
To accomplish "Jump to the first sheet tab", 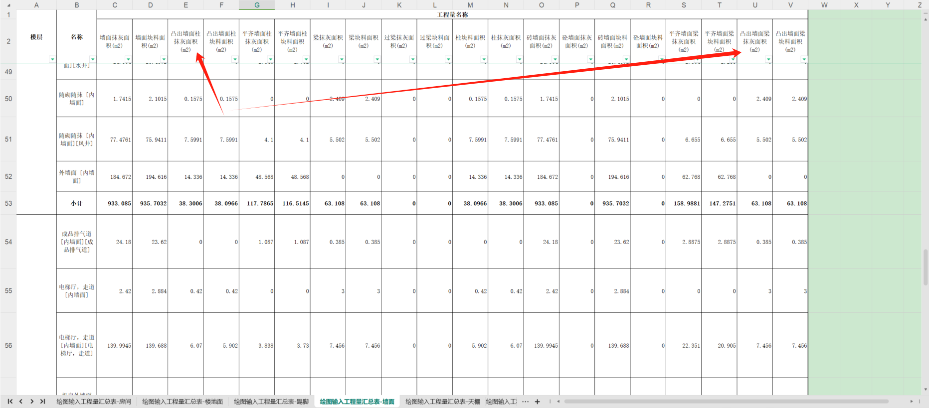I will 10,401.
